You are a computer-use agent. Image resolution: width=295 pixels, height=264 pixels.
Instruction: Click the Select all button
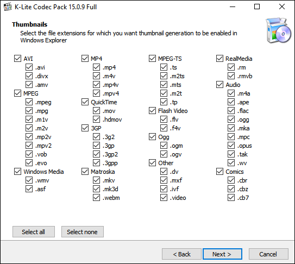34,231
